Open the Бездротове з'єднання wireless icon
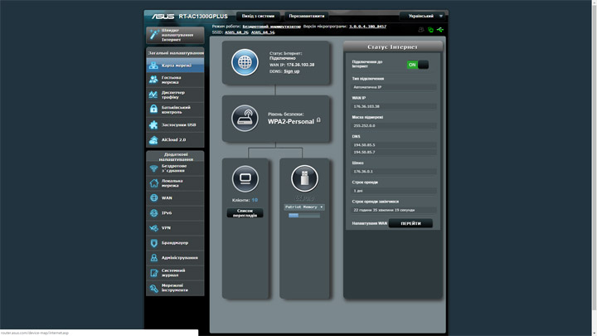597x336 pixels. click(154, 168)
